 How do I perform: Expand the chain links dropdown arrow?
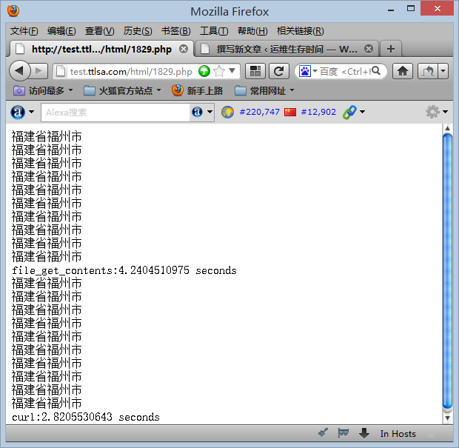coord(363,112)
